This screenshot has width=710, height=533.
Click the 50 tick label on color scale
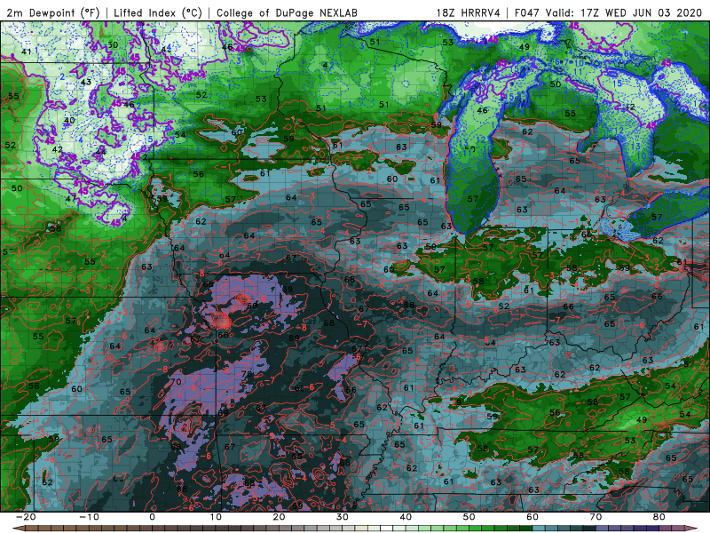469,517
